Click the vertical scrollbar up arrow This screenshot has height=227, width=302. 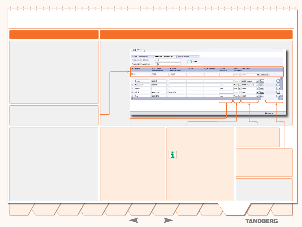pyautogui.click(x=282, y=79)
